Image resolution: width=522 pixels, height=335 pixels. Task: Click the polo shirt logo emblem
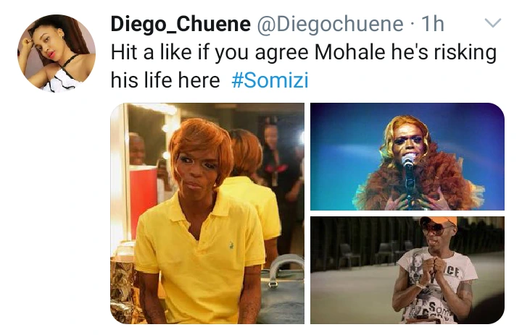tap(231, 246)
